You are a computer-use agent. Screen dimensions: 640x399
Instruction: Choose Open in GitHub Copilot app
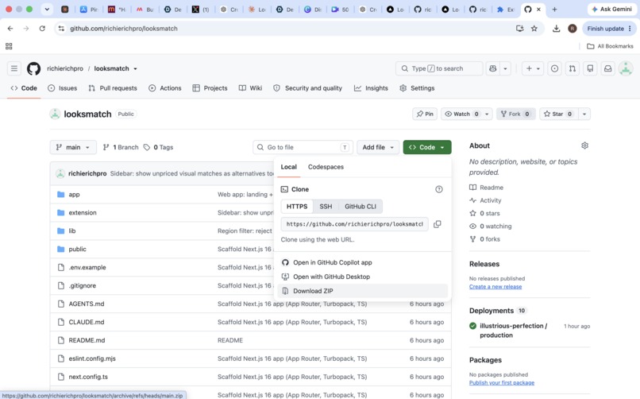tap(363, 262)
